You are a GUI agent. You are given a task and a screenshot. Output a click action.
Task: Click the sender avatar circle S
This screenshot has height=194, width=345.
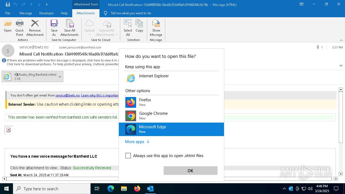(8, 51)
